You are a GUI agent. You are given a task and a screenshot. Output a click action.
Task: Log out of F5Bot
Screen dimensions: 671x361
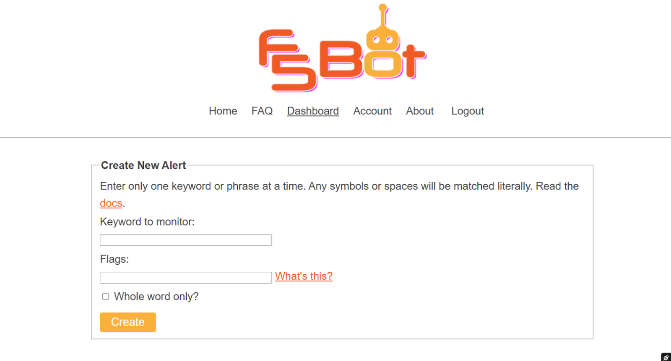tap(467, 111)
